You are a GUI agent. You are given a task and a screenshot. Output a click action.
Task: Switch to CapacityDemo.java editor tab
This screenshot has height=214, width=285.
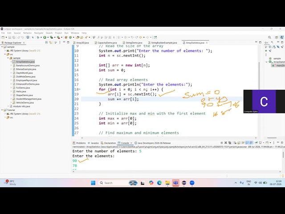(106, 43)
